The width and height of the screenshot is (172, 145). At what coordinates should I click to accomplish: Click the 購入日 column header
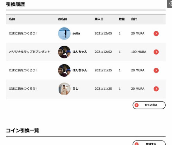coord(99,19)
